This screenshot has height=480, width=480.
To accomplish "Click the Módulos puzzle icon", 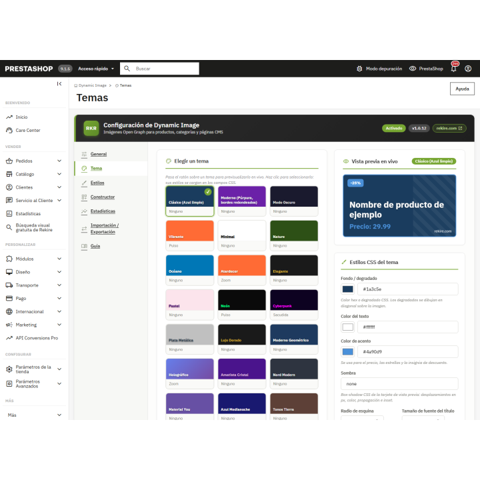I will coord(9,259).
